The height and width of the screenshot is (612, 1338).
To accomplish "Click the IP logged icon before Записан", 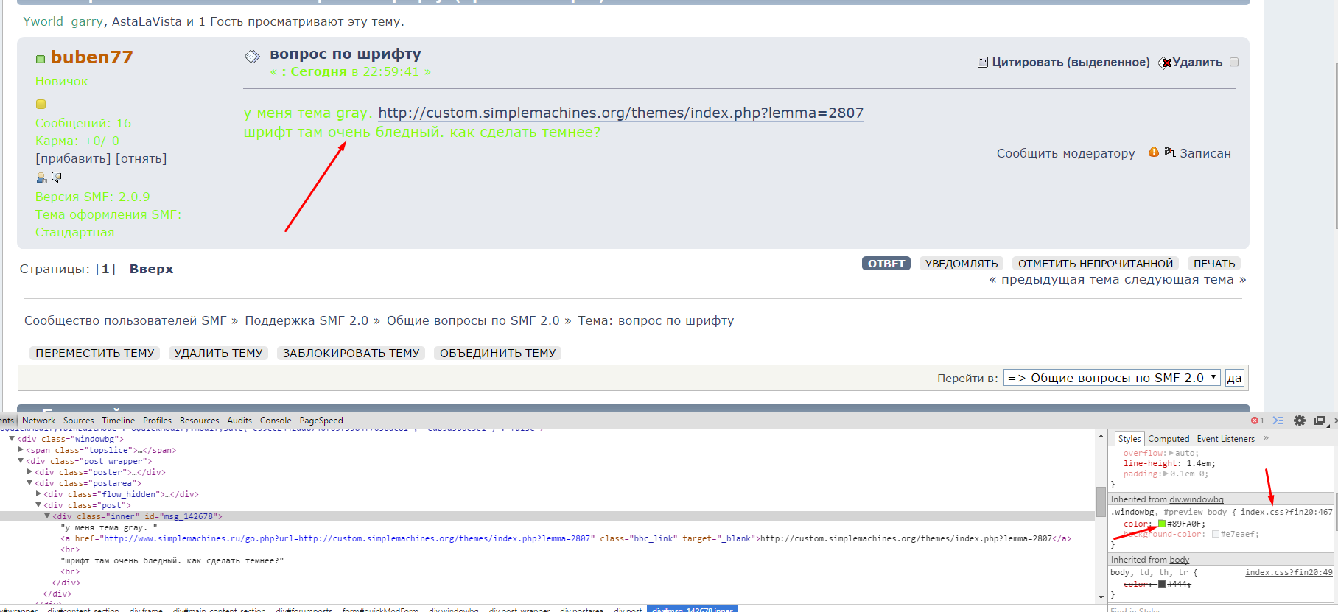I will pos(1170,152).
